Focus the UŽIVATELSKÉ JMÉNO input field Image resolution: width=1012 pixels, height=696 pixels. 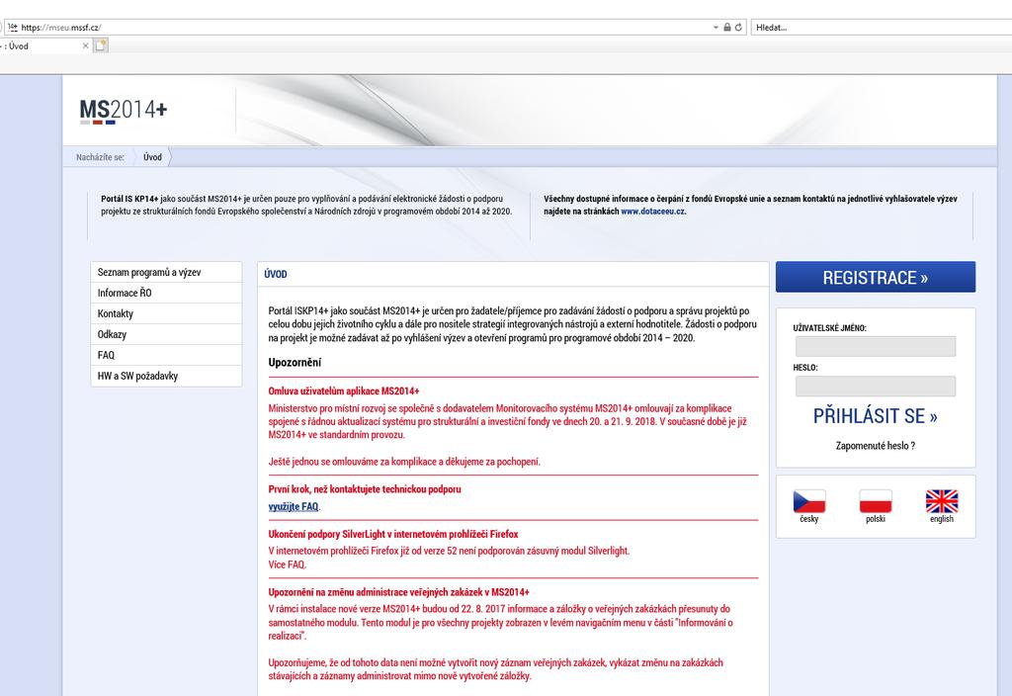(x=876, y=346)
